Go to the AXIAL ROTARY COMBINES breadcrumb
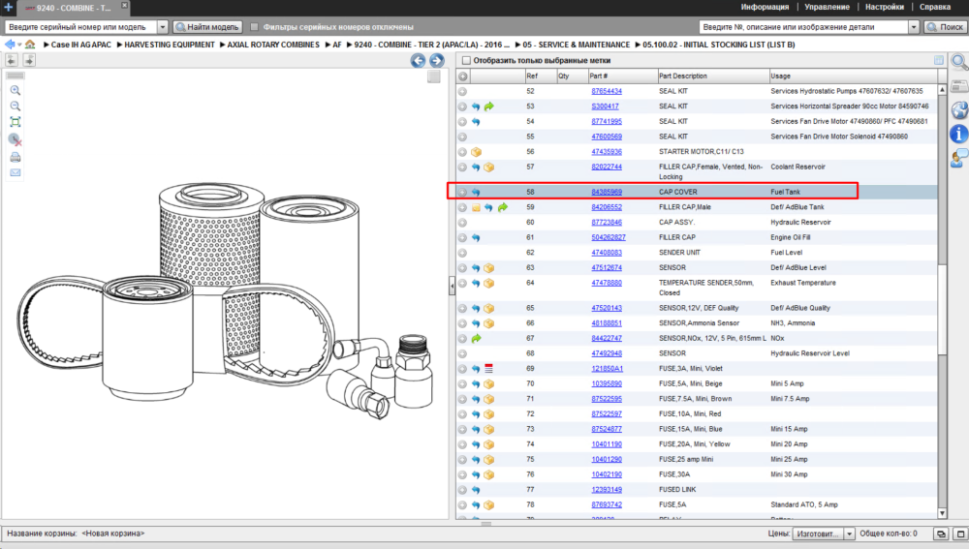Image resolution: width=969 pixels, height=549 pixels. [273, 45]
